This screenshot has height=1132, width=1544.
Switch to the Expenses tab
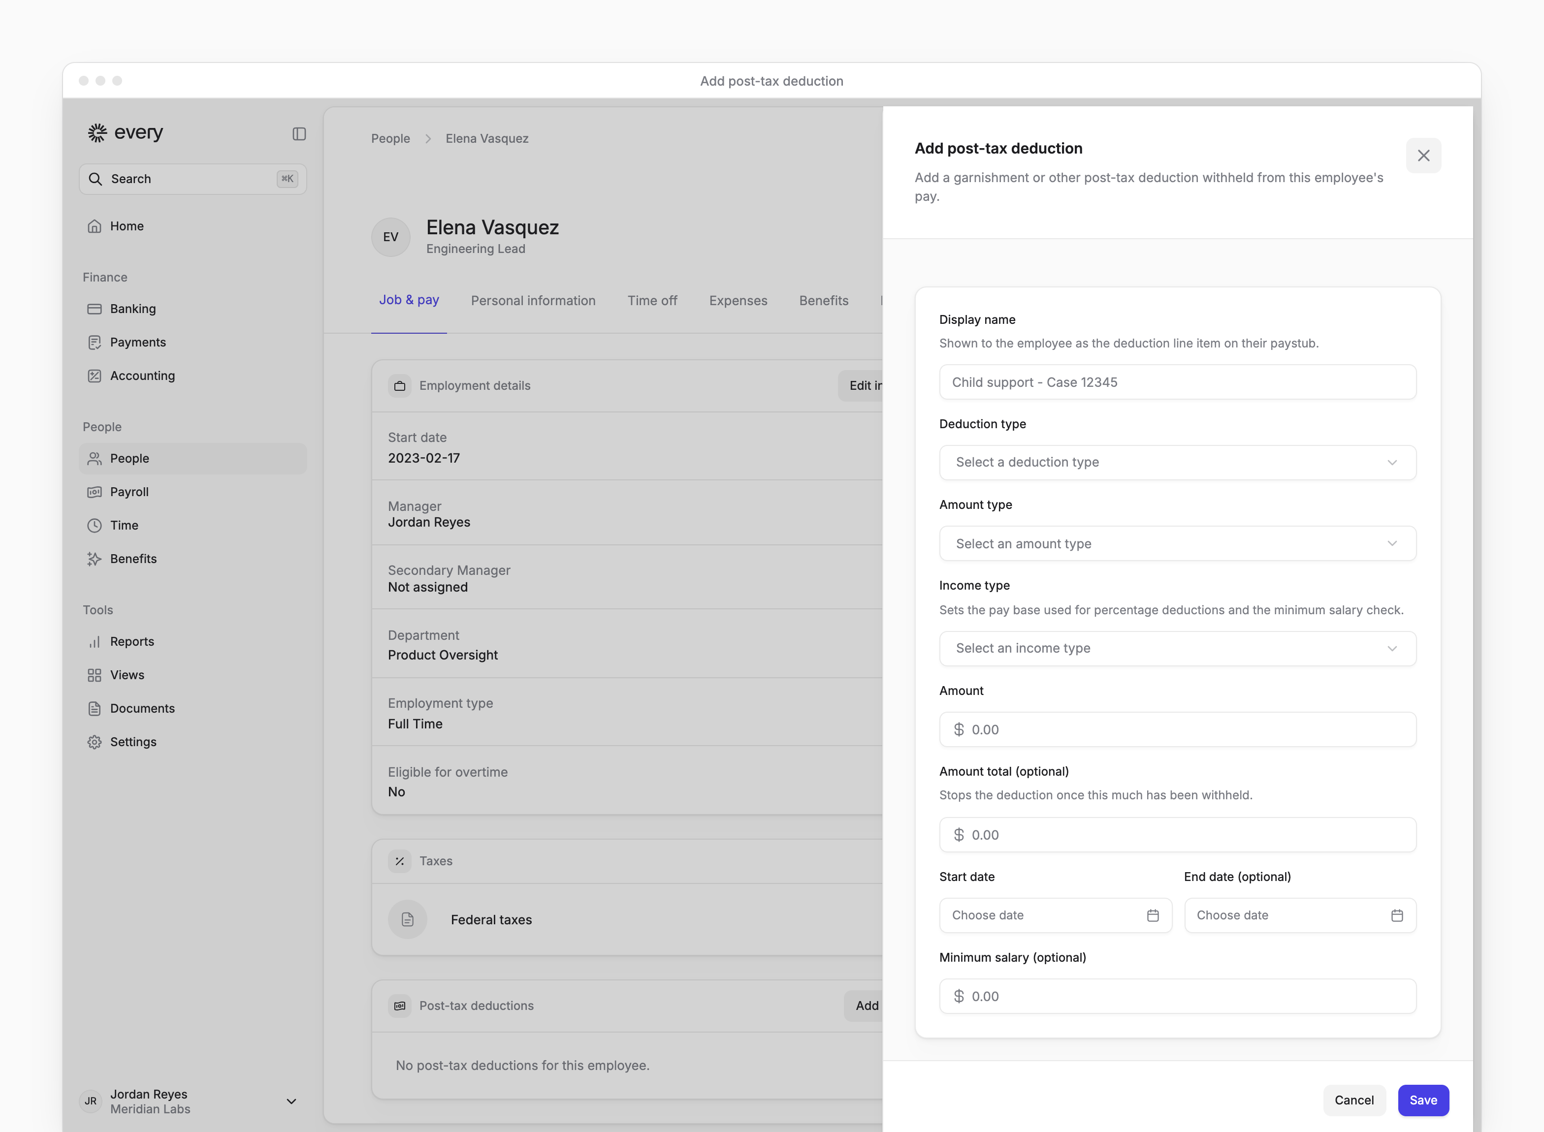point(738,301)
